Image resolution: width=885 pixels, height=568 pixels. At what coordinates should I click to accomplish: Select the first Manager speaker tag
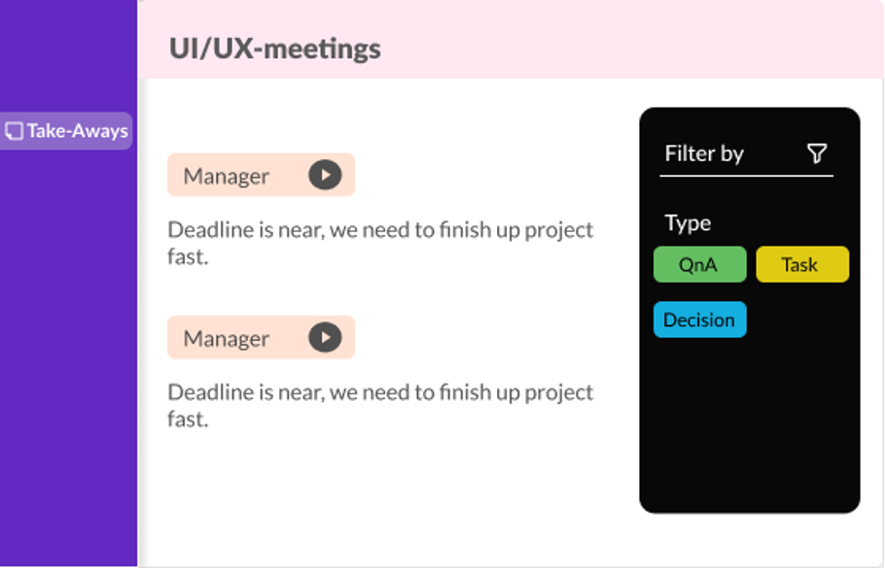coord(227,176)
